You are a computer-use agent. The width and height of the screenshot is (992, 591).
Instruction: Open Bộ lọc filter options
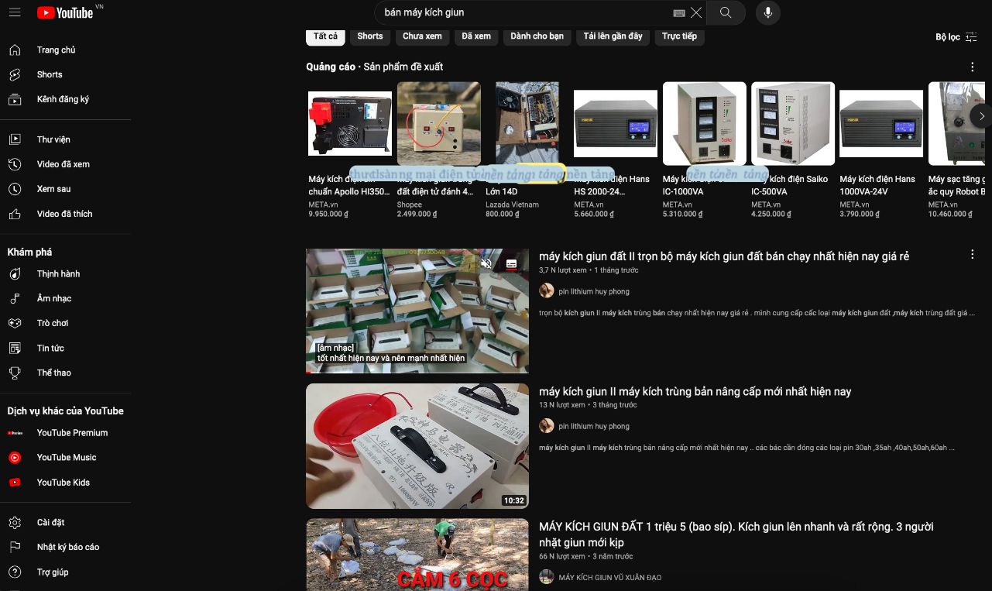(x=956, y=36)
